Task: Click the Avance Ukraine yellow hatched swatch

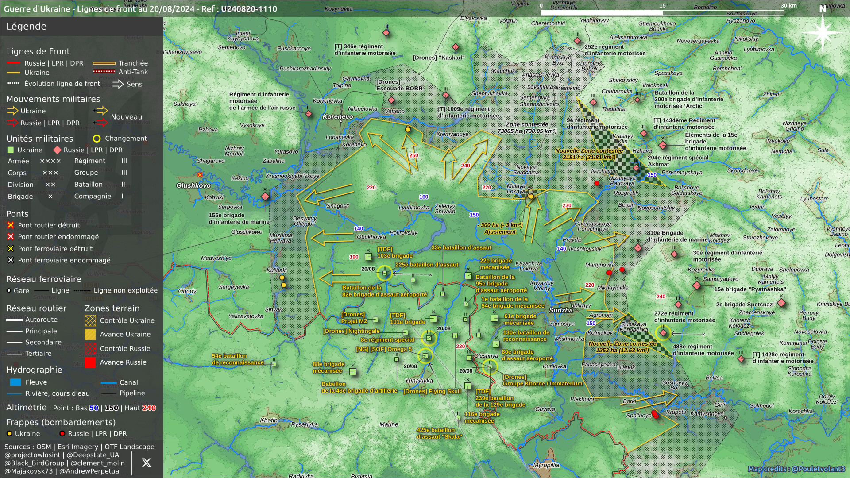Action: click(x=90, y=335)
